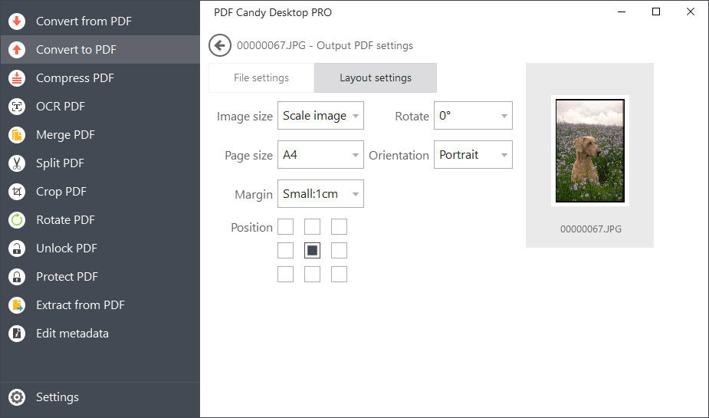Open the Unlock PDF menu label

67,248
